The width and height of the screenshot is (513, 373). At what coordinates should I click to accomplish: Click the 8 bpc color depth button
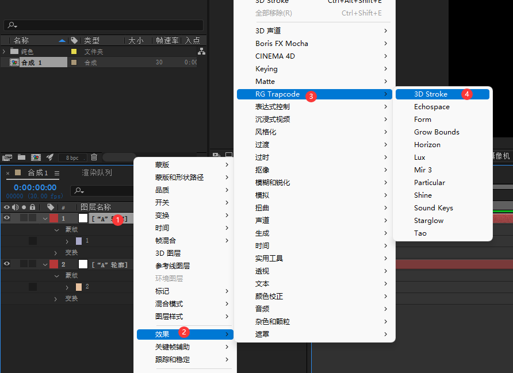[x=72, y=158]
